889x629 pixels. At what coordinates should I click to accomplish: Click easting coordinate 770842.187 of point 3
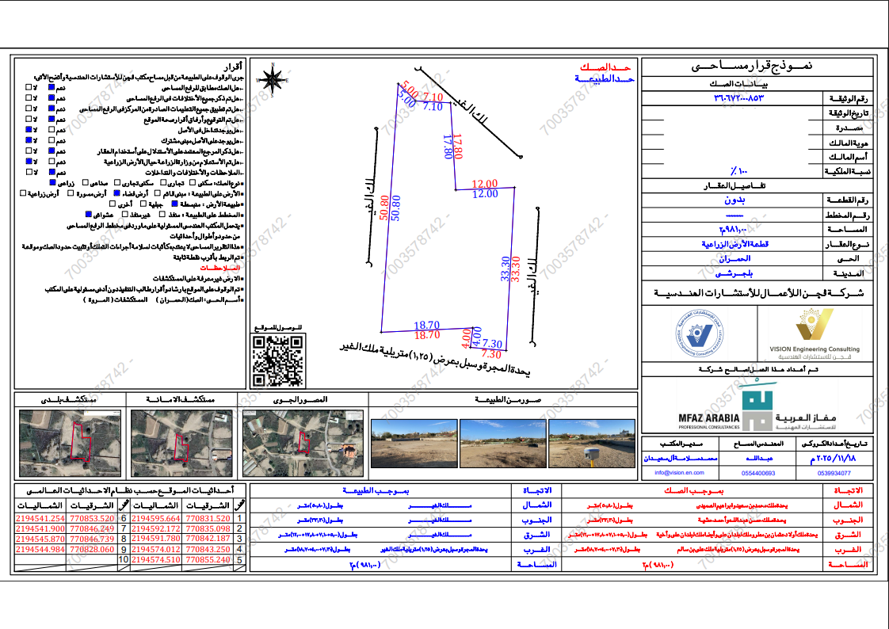coord(208,539)
